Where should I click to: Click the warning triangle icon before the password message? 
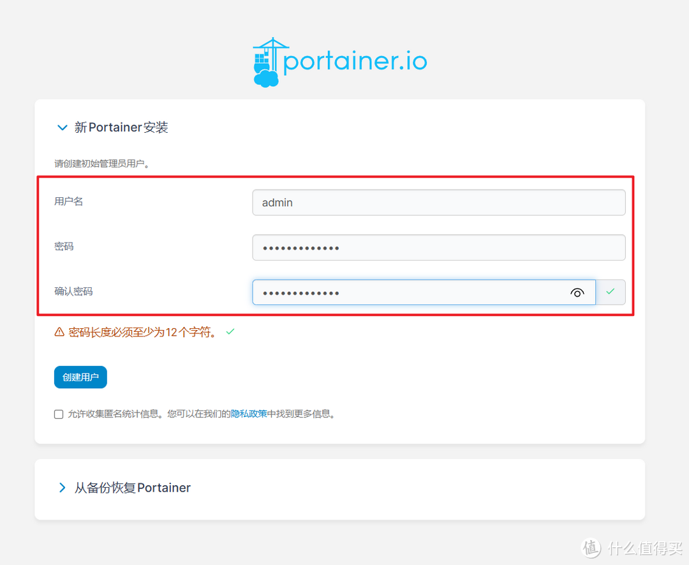pos(58,331)
